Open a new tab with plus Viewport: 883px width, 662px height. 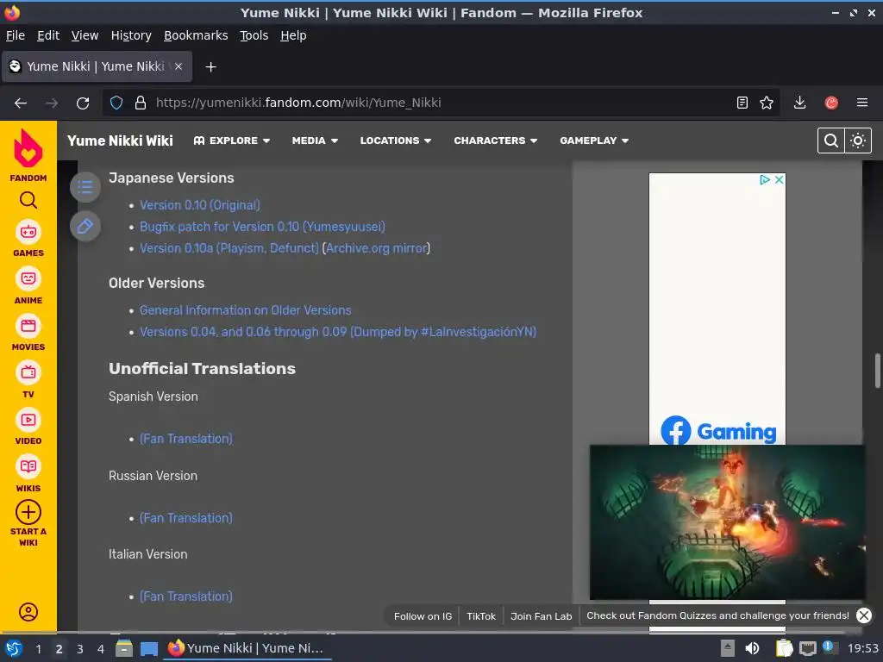tap(210, 67)
